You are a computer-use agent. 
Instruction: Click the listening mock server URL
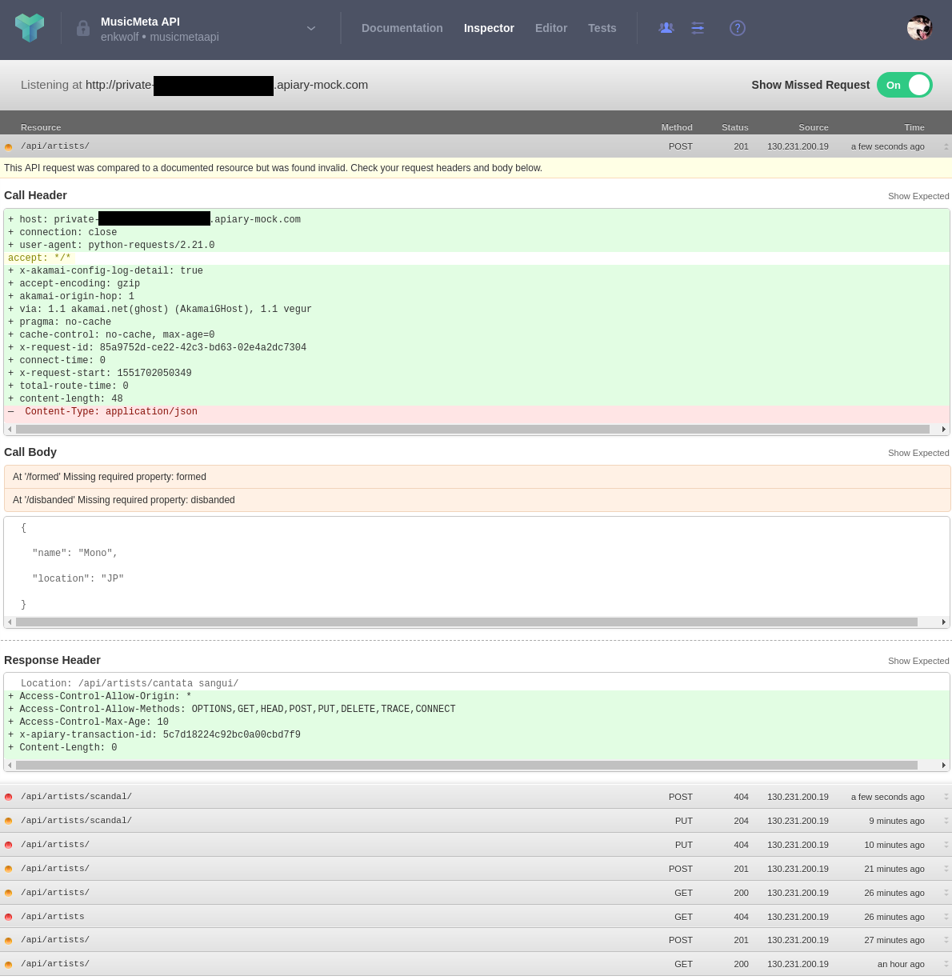click(226, 85)
